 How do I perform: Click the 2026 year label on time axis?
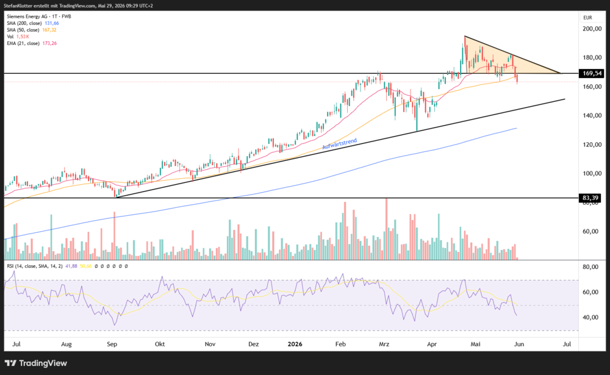coord(295,345)
